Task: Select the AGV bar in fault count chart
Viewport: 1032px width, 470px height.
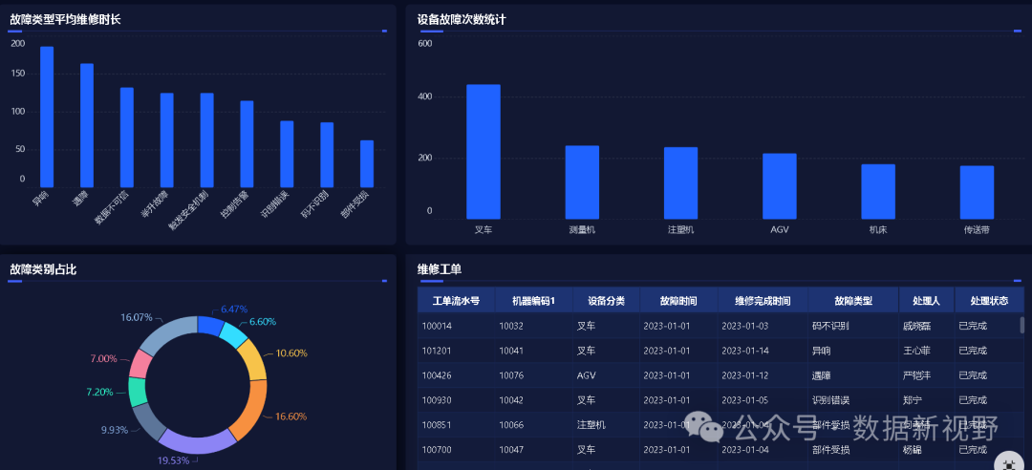Action: point(780,186)
